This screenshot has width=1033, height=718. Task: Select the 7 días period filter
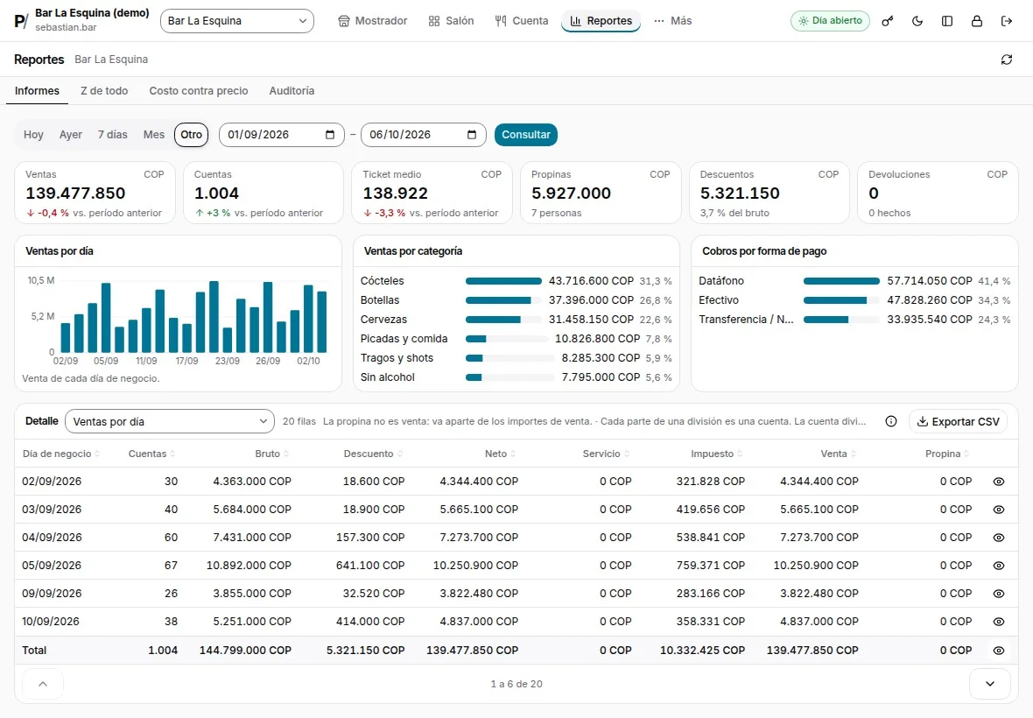tap(113, 134)
